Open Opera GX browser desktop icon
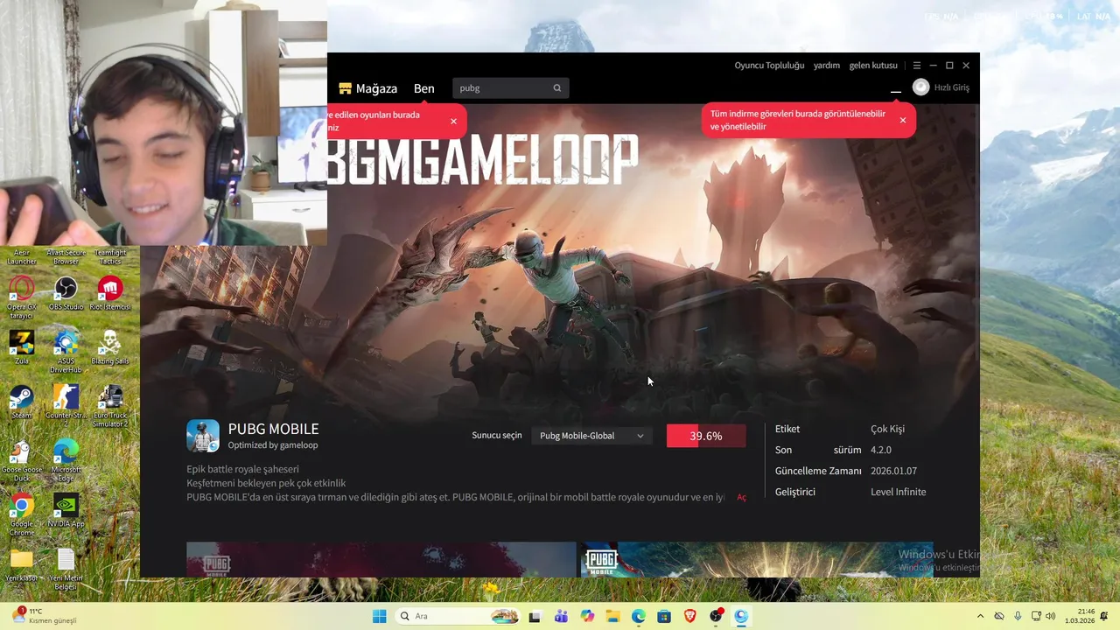 pyautogui.click(x=22, y=297)
